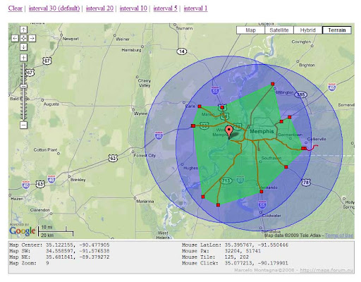Image resolution: width=361 pixels, height=282 pixels.
Task: Click the route 78 shield icon
Action: [x=306, y=183]
